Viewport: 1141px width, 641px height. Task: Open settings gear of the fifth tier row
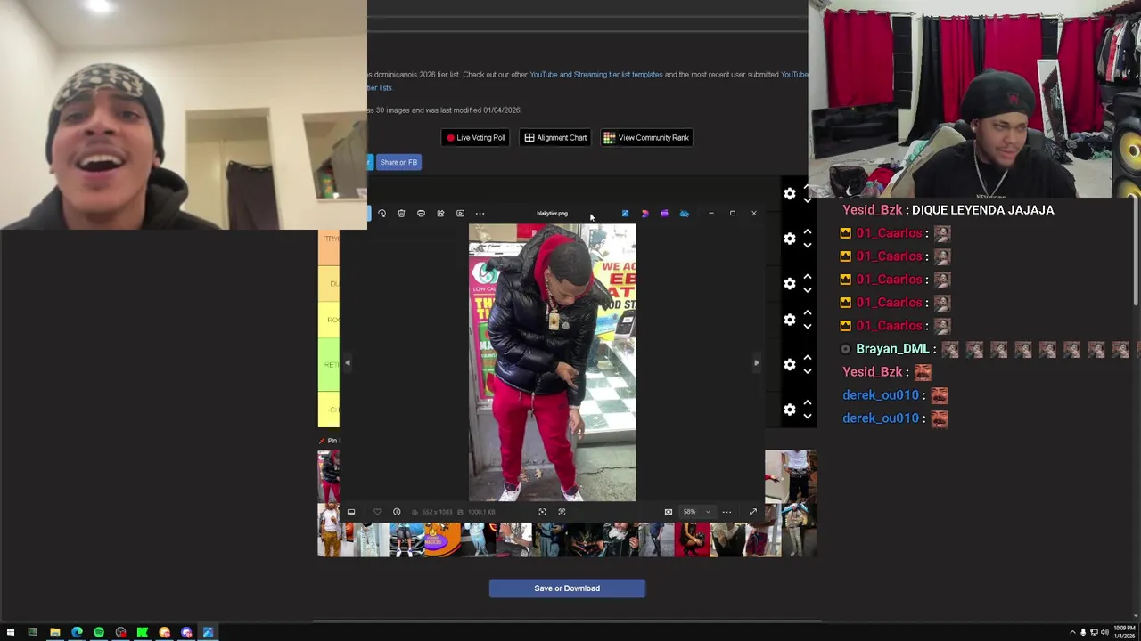coord(790,364)
